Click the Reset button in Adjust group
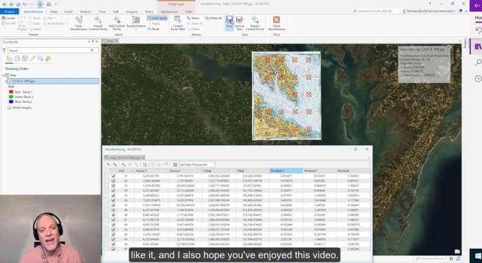 (153, 29)
